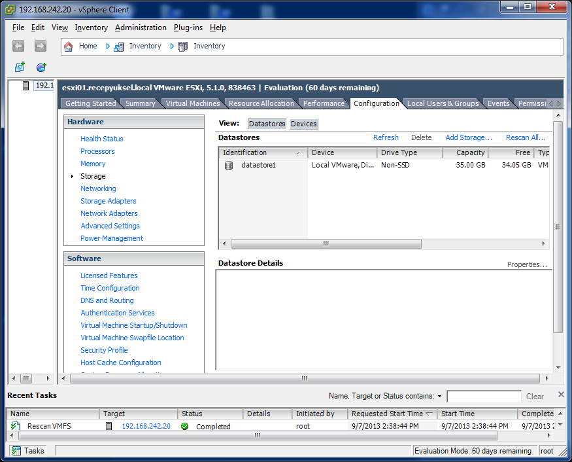572x462 pixels.
Task: Show previous tabs with left arrow
Action: pyautogui.click(x=551, y=104)
